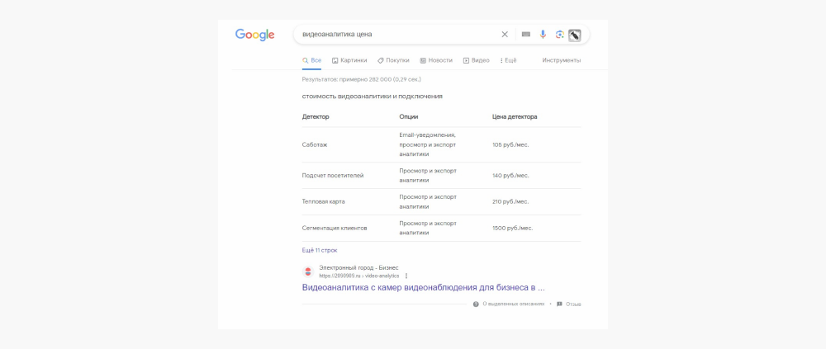Start voice search with microphone icon
Screen dimensions: 826x349
click(543, 35)
